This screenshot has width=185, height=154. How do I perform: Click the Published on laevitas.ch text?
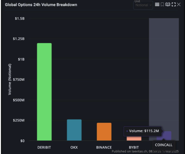(145, 151)
